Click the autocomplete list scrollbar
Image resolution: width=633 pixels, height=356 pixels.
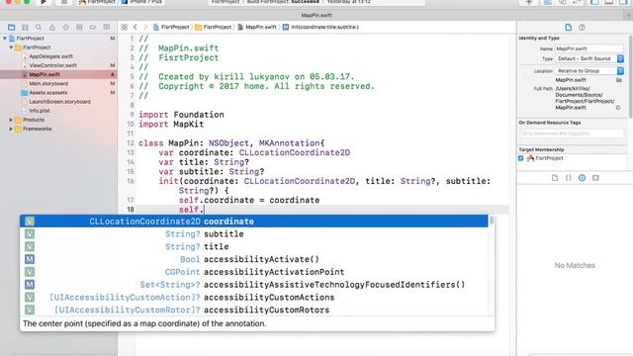point(492,221)
